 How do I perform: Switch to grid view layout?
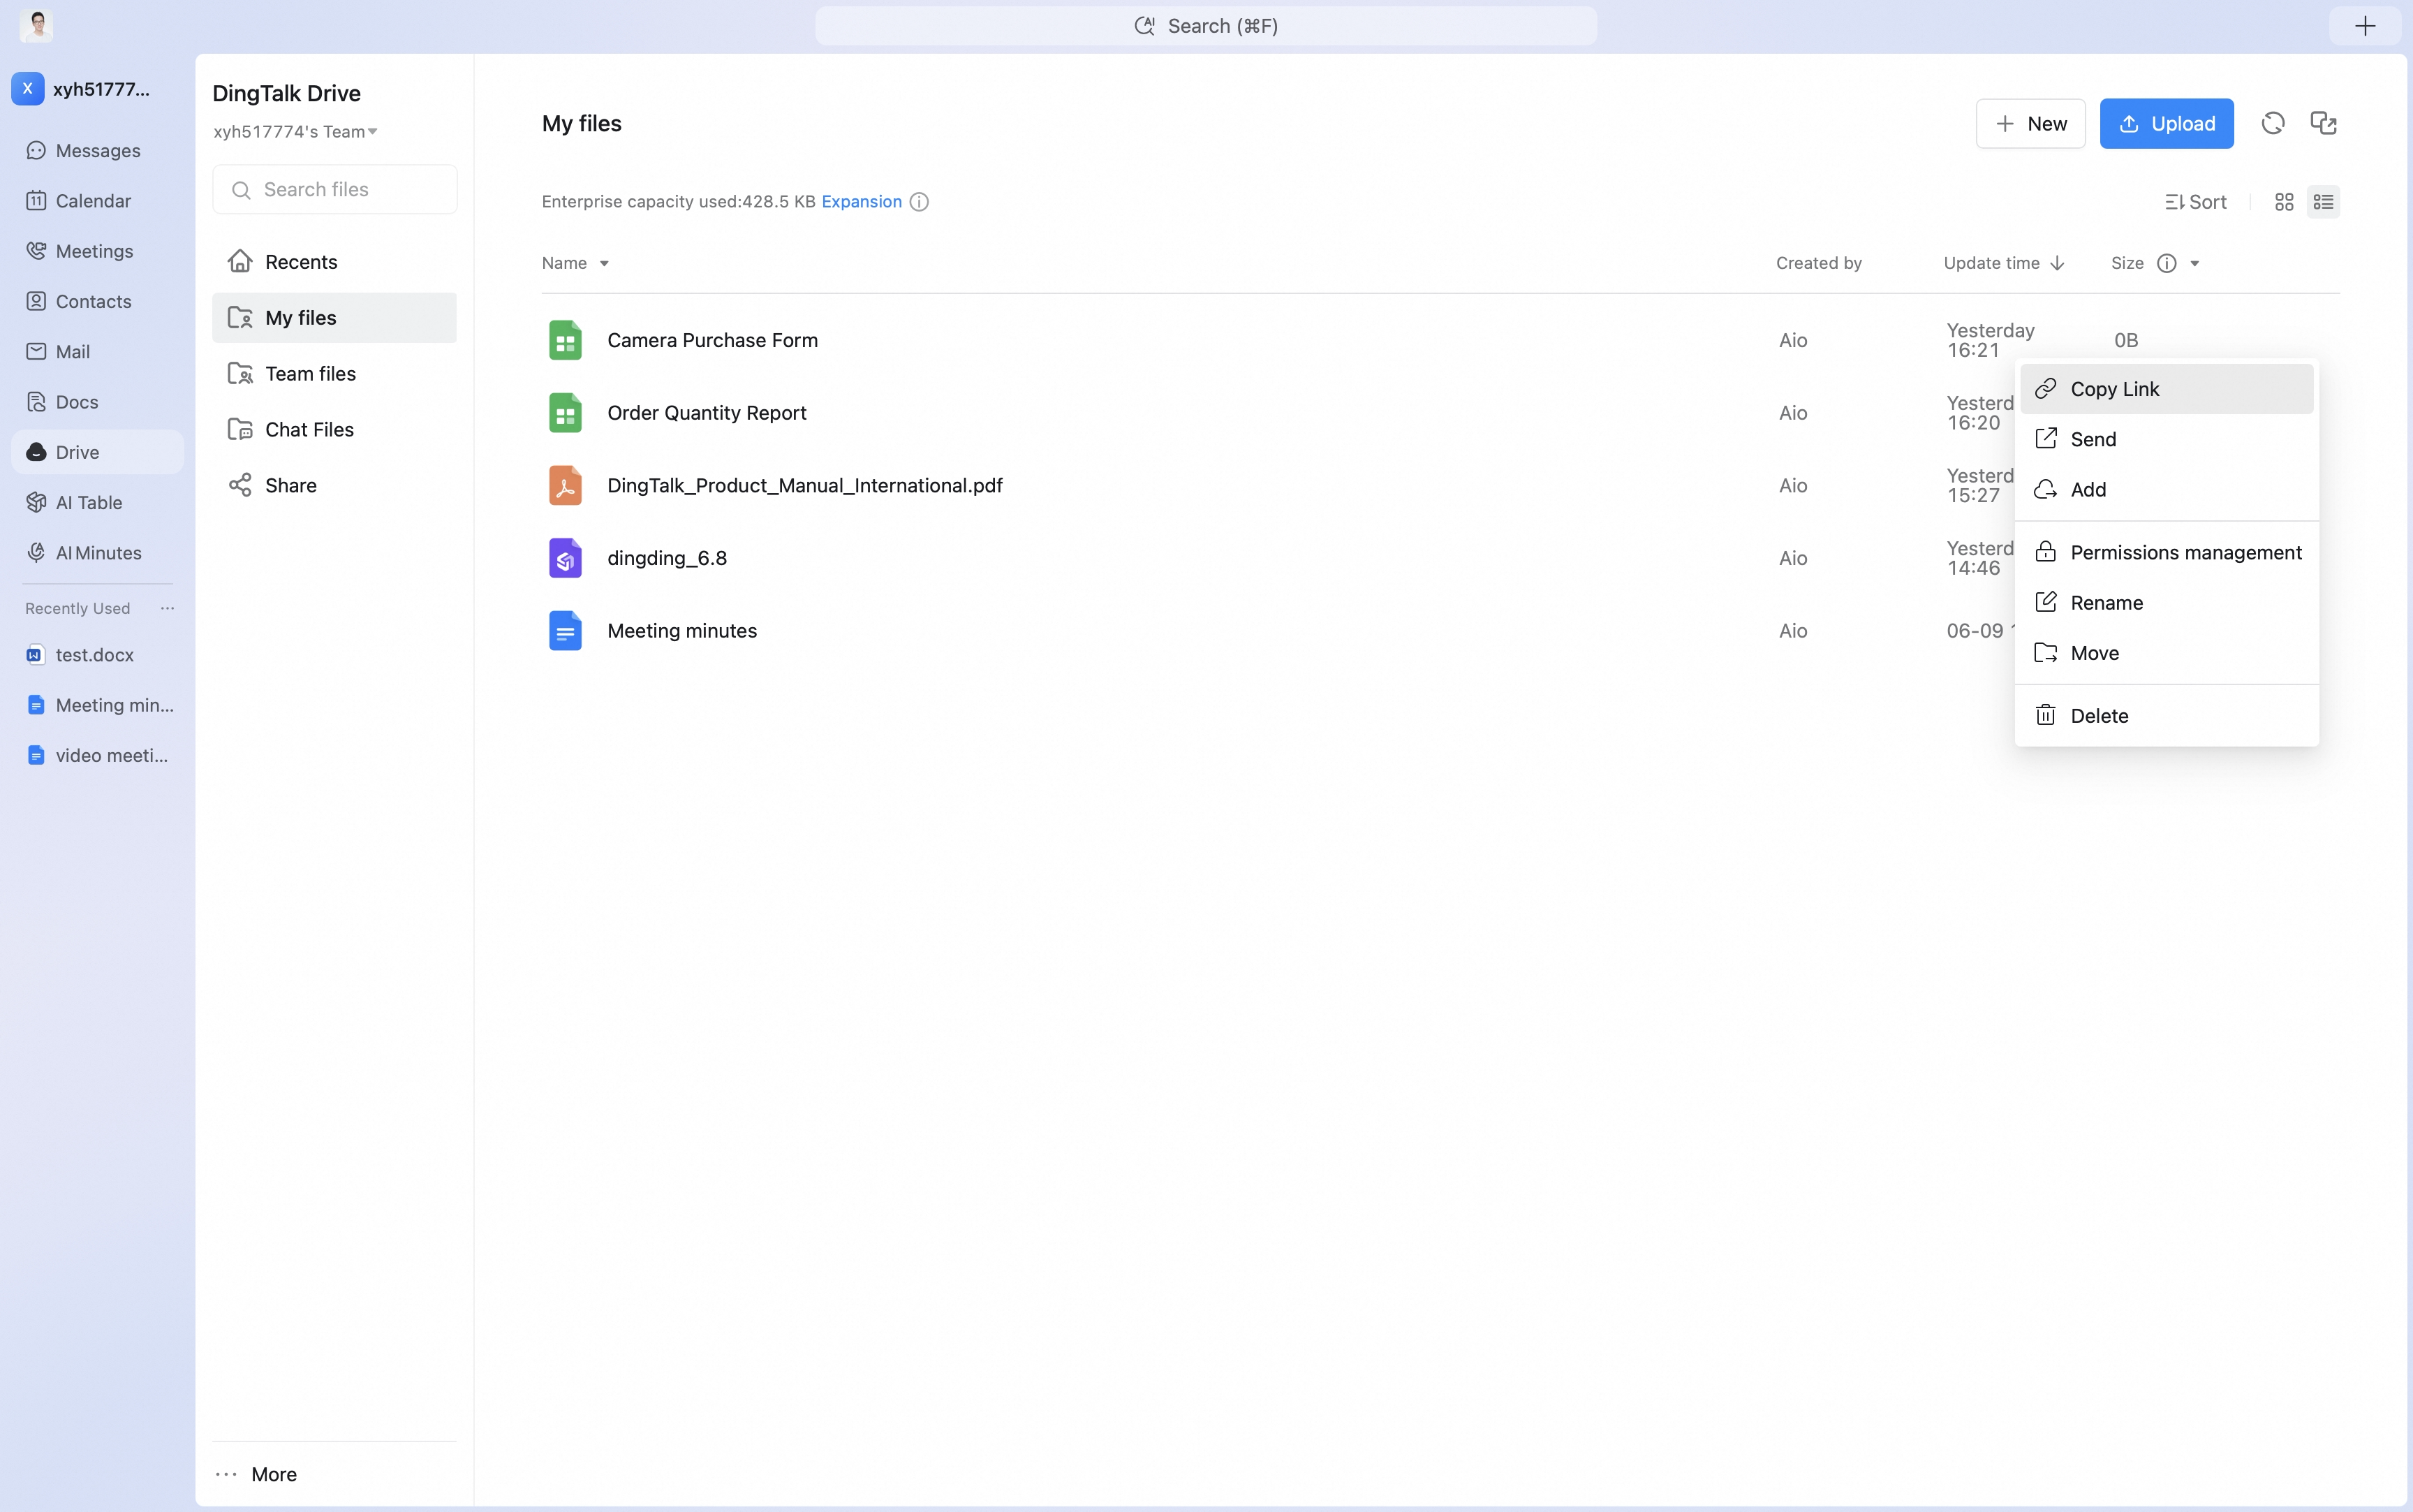tap(2284, 202)
